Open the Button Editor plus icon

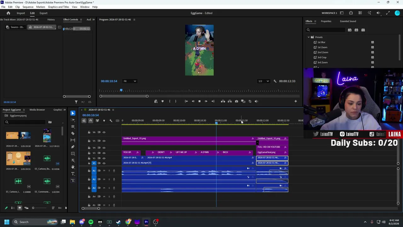point(296,101)
